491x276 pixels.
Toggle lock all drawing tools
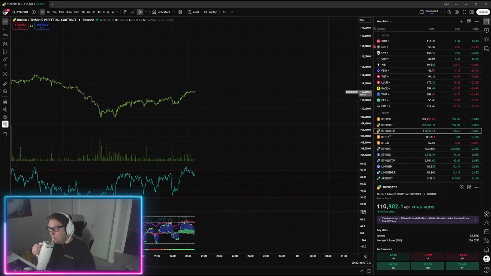pos(5,117)
